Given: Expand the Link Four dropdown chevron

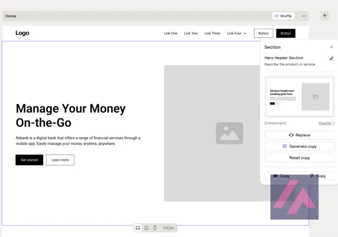Looking at the screenshot, I should (x=245, y=33).
